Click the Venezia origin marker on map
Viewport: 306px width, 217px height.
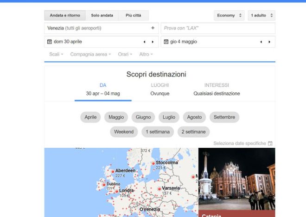[141, 210]
